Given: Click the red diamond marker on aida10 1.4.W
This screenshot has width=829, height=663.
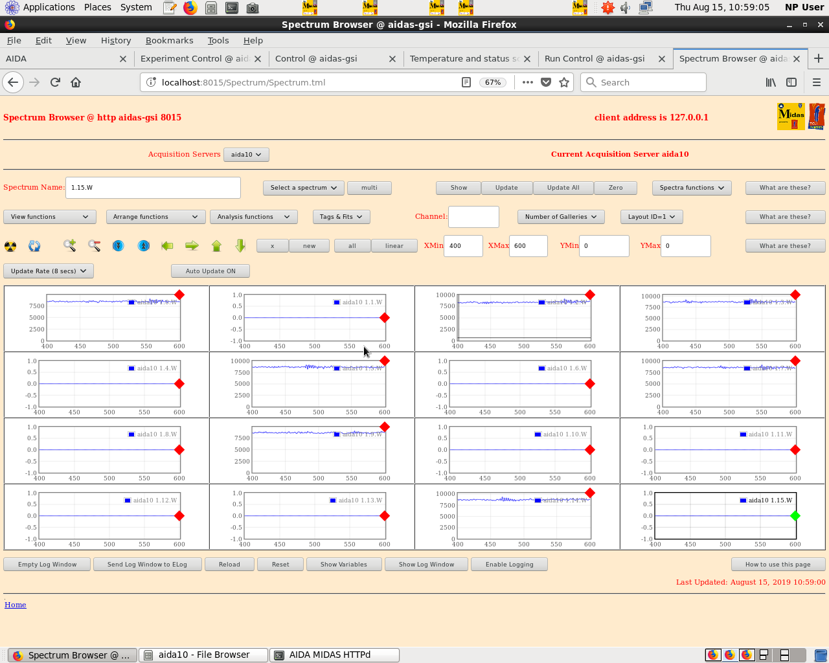Looking at the screenshot, I should 179,384.
